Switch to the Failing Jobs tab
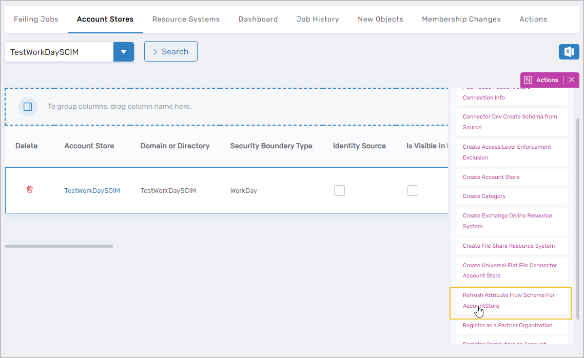This screenshot has height=358, width=584. pos(36,19)
